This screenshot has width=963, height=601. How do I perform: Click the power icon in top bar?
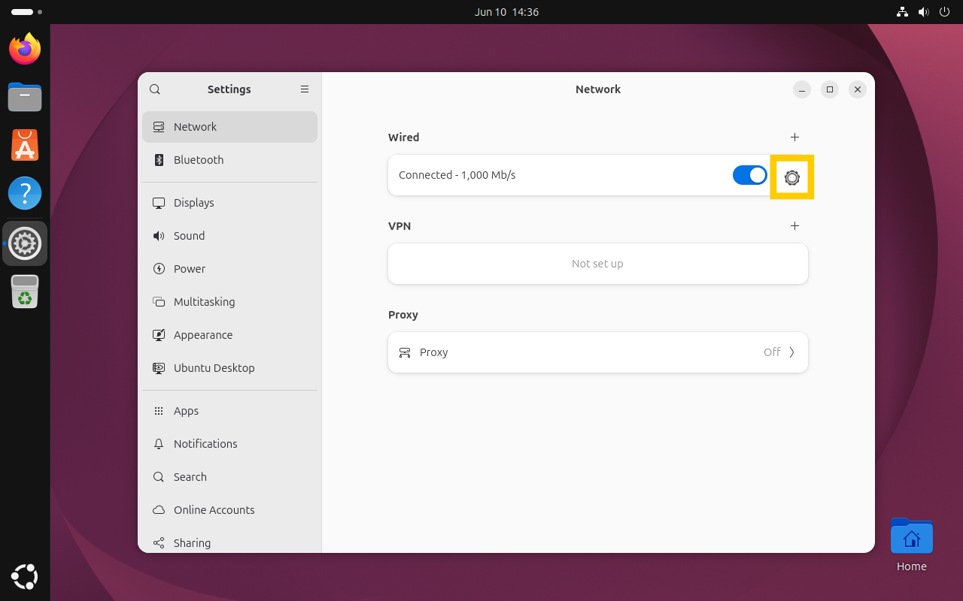(945, 12)
